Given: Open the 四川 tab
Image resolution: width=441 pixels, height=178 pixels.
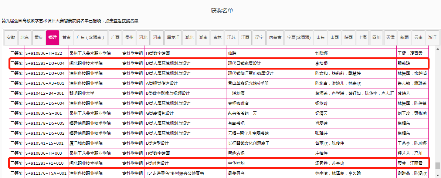Looking at the screenshot, I should 377,37.
